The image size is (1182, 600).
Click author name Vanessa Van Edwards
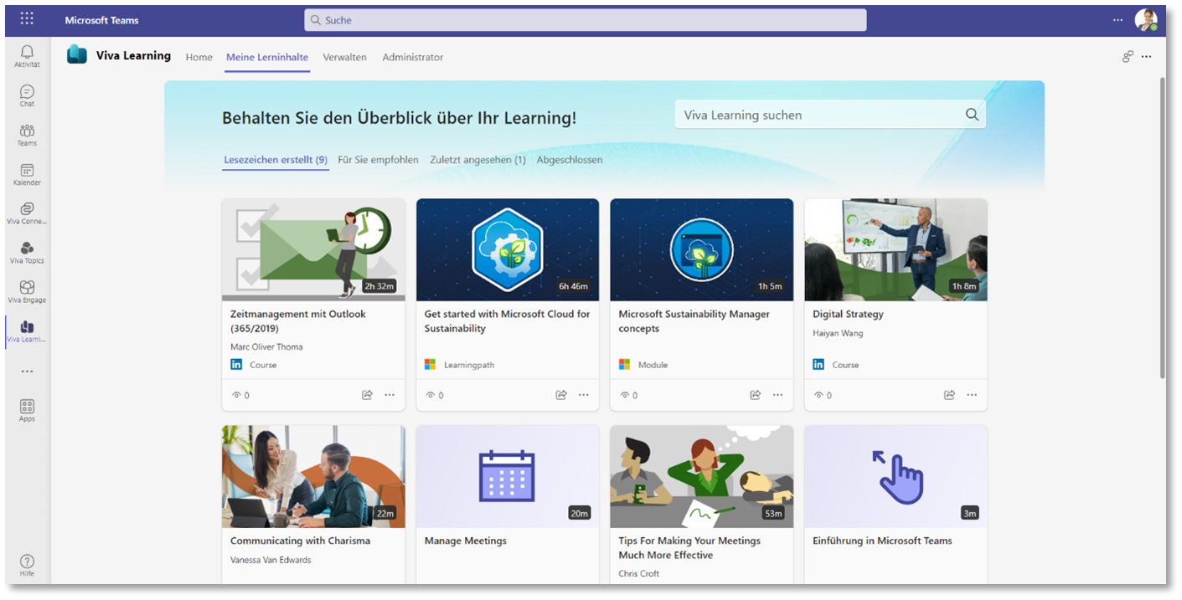271,560
